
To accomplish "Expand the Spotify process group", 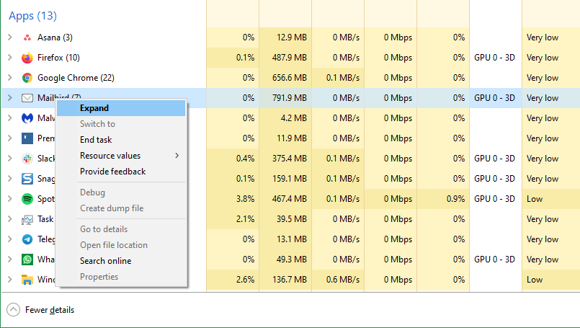I will click(x=10, y=199).
